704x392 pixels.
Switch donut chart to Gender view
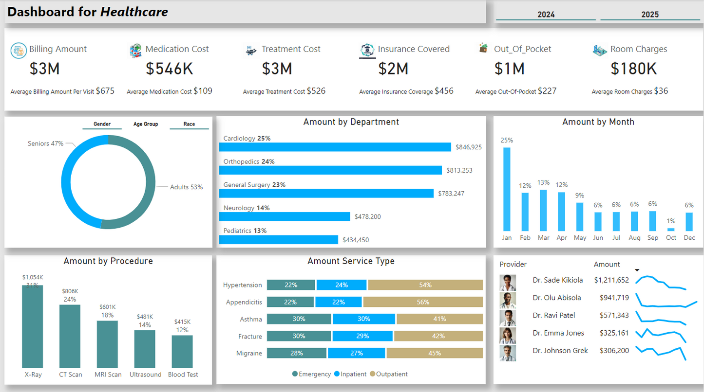[x=102, y=124]
